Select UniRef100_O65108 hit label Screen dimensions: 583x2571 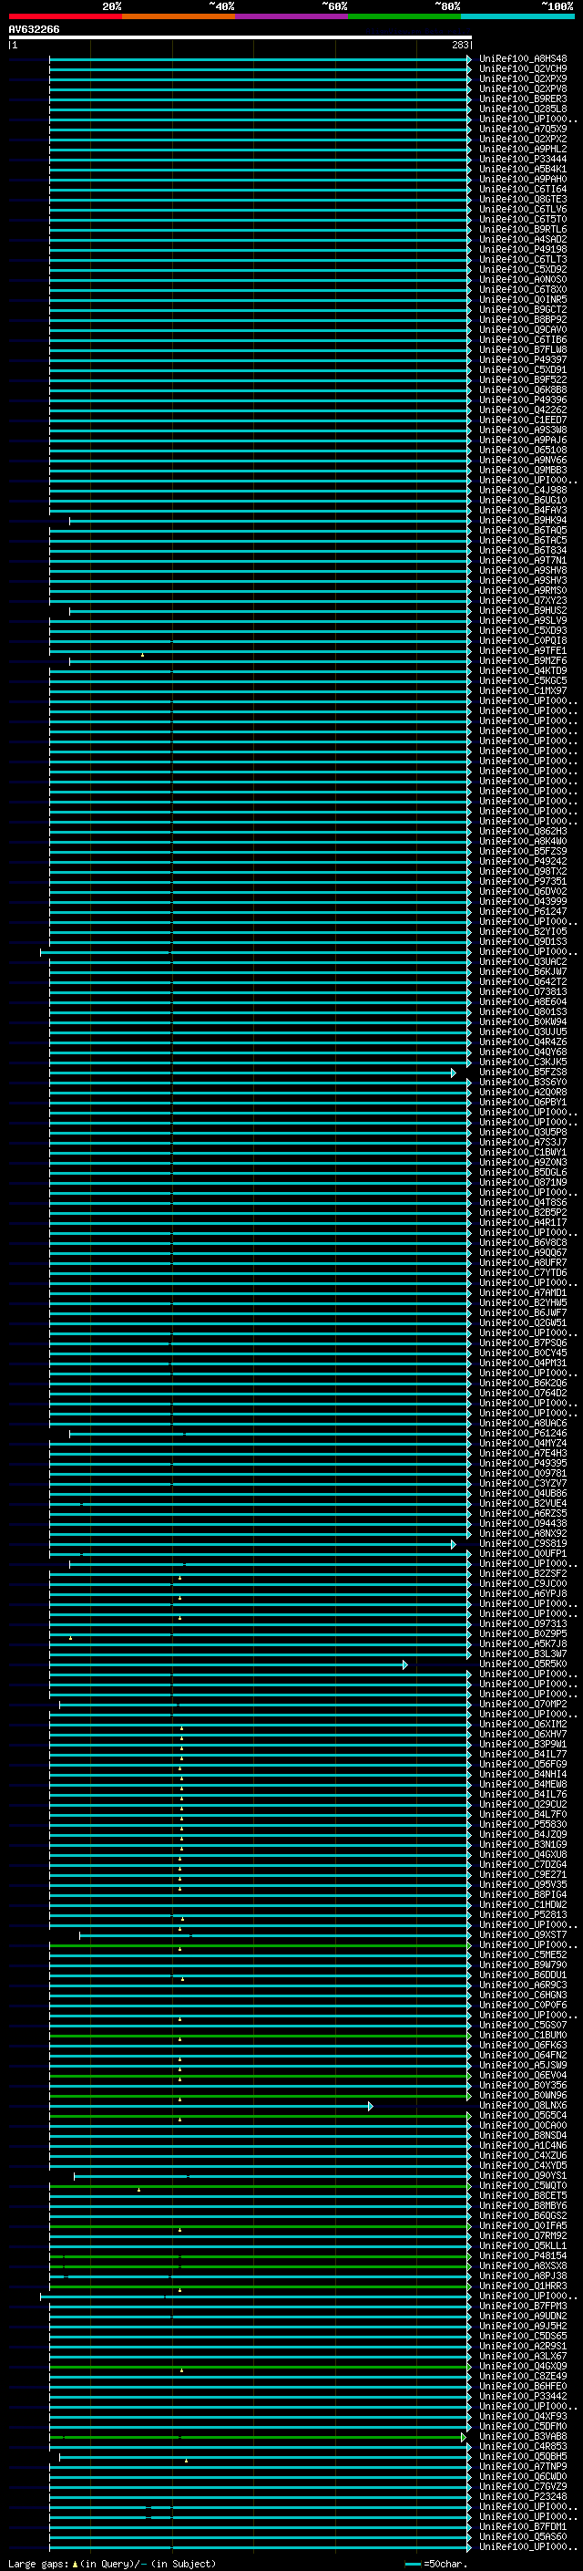pyautogui.click(x=523, y=451)
